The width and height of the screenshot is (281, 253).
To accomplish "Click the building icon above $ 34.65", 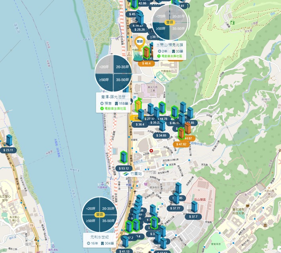I will [162, 126].
